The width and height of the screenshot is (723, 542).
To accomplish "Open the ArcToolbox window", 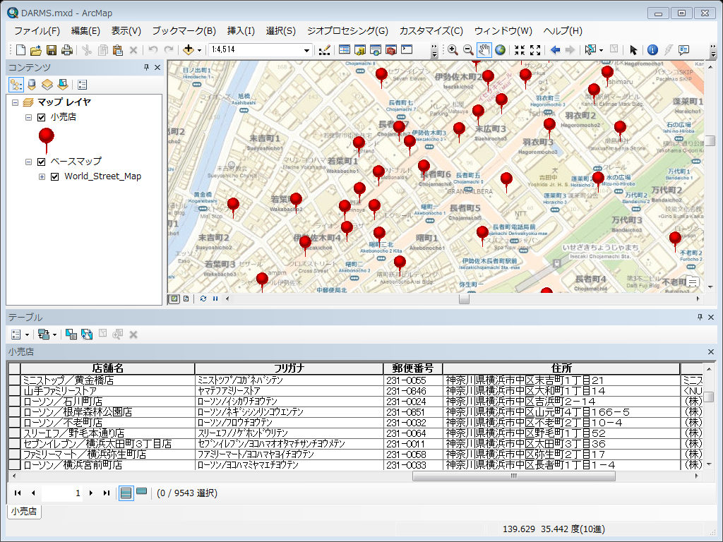I will click(x=391, y=50).
